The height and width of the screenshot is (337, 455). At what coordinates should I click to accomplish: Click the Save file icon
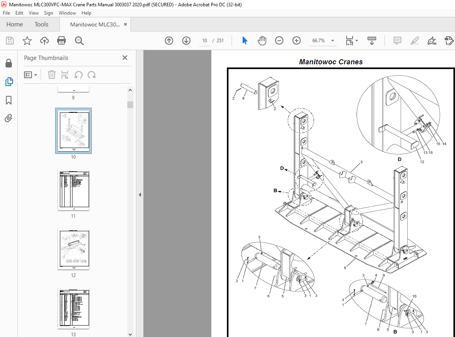click(x=10, y=41)
